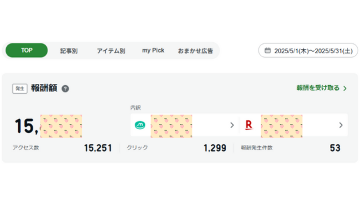Open the 2025/5/1~2025/5/31 date range picker
361x203 pixels.
click(x=308, y=50)
